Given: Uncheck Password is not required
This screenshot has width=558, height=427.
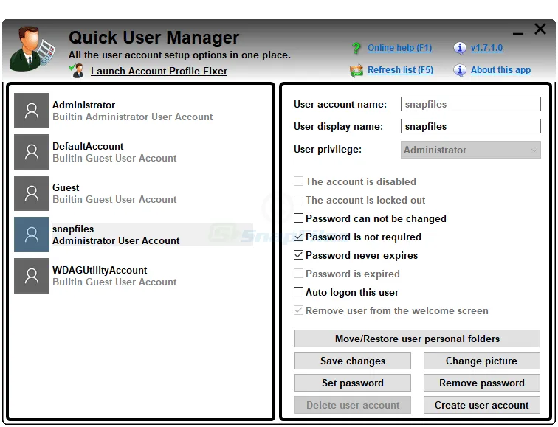Looking at the screenshot, I should [298, 237].
